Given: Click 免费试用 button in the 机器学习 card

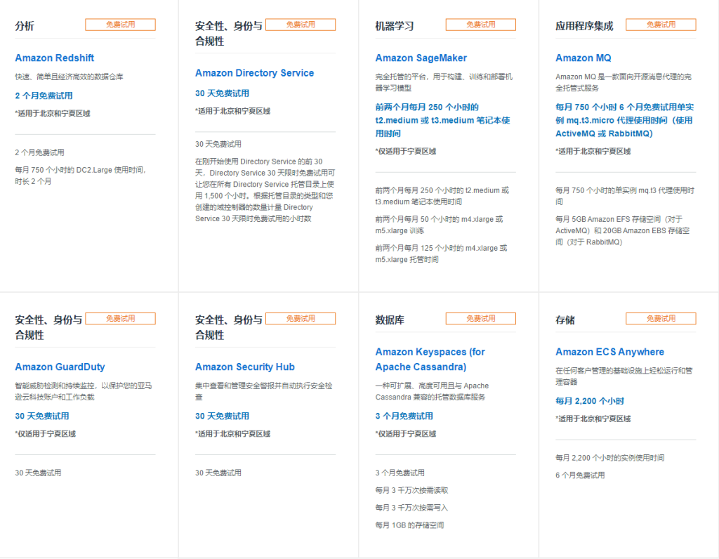Looking at the screenshot, I should click(x=481, y=24).
